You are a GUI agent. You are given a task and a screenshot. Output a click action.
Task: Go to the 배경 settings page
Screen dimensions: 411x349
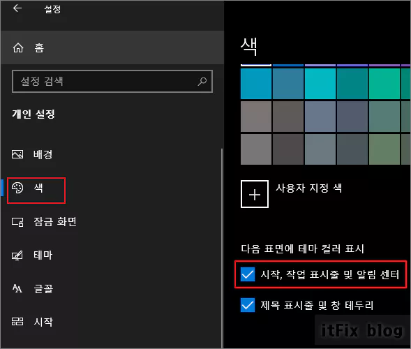tap(43, 154)
